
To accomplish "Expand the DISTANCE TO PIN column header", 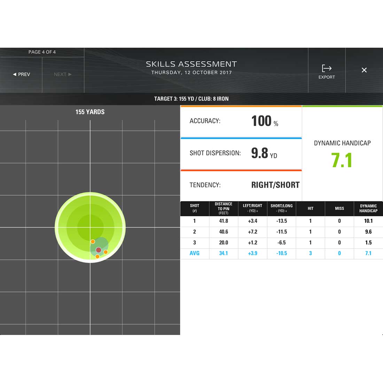I will pos(223,209).
